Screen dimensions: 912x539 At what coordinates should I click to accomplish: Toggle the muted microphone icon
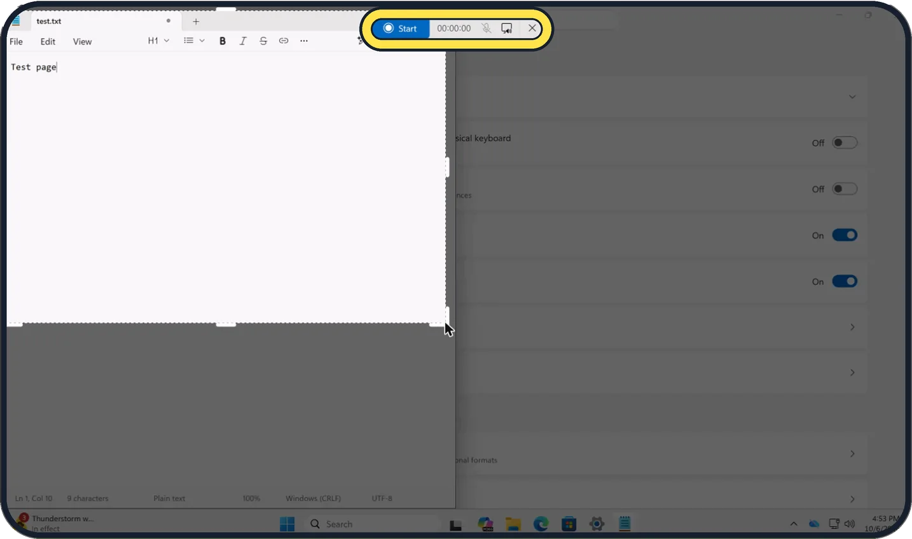(486, 29)
